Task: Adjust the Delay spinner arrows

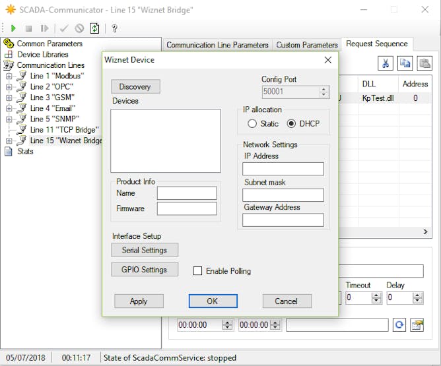Action: click(x=418, y=297)
